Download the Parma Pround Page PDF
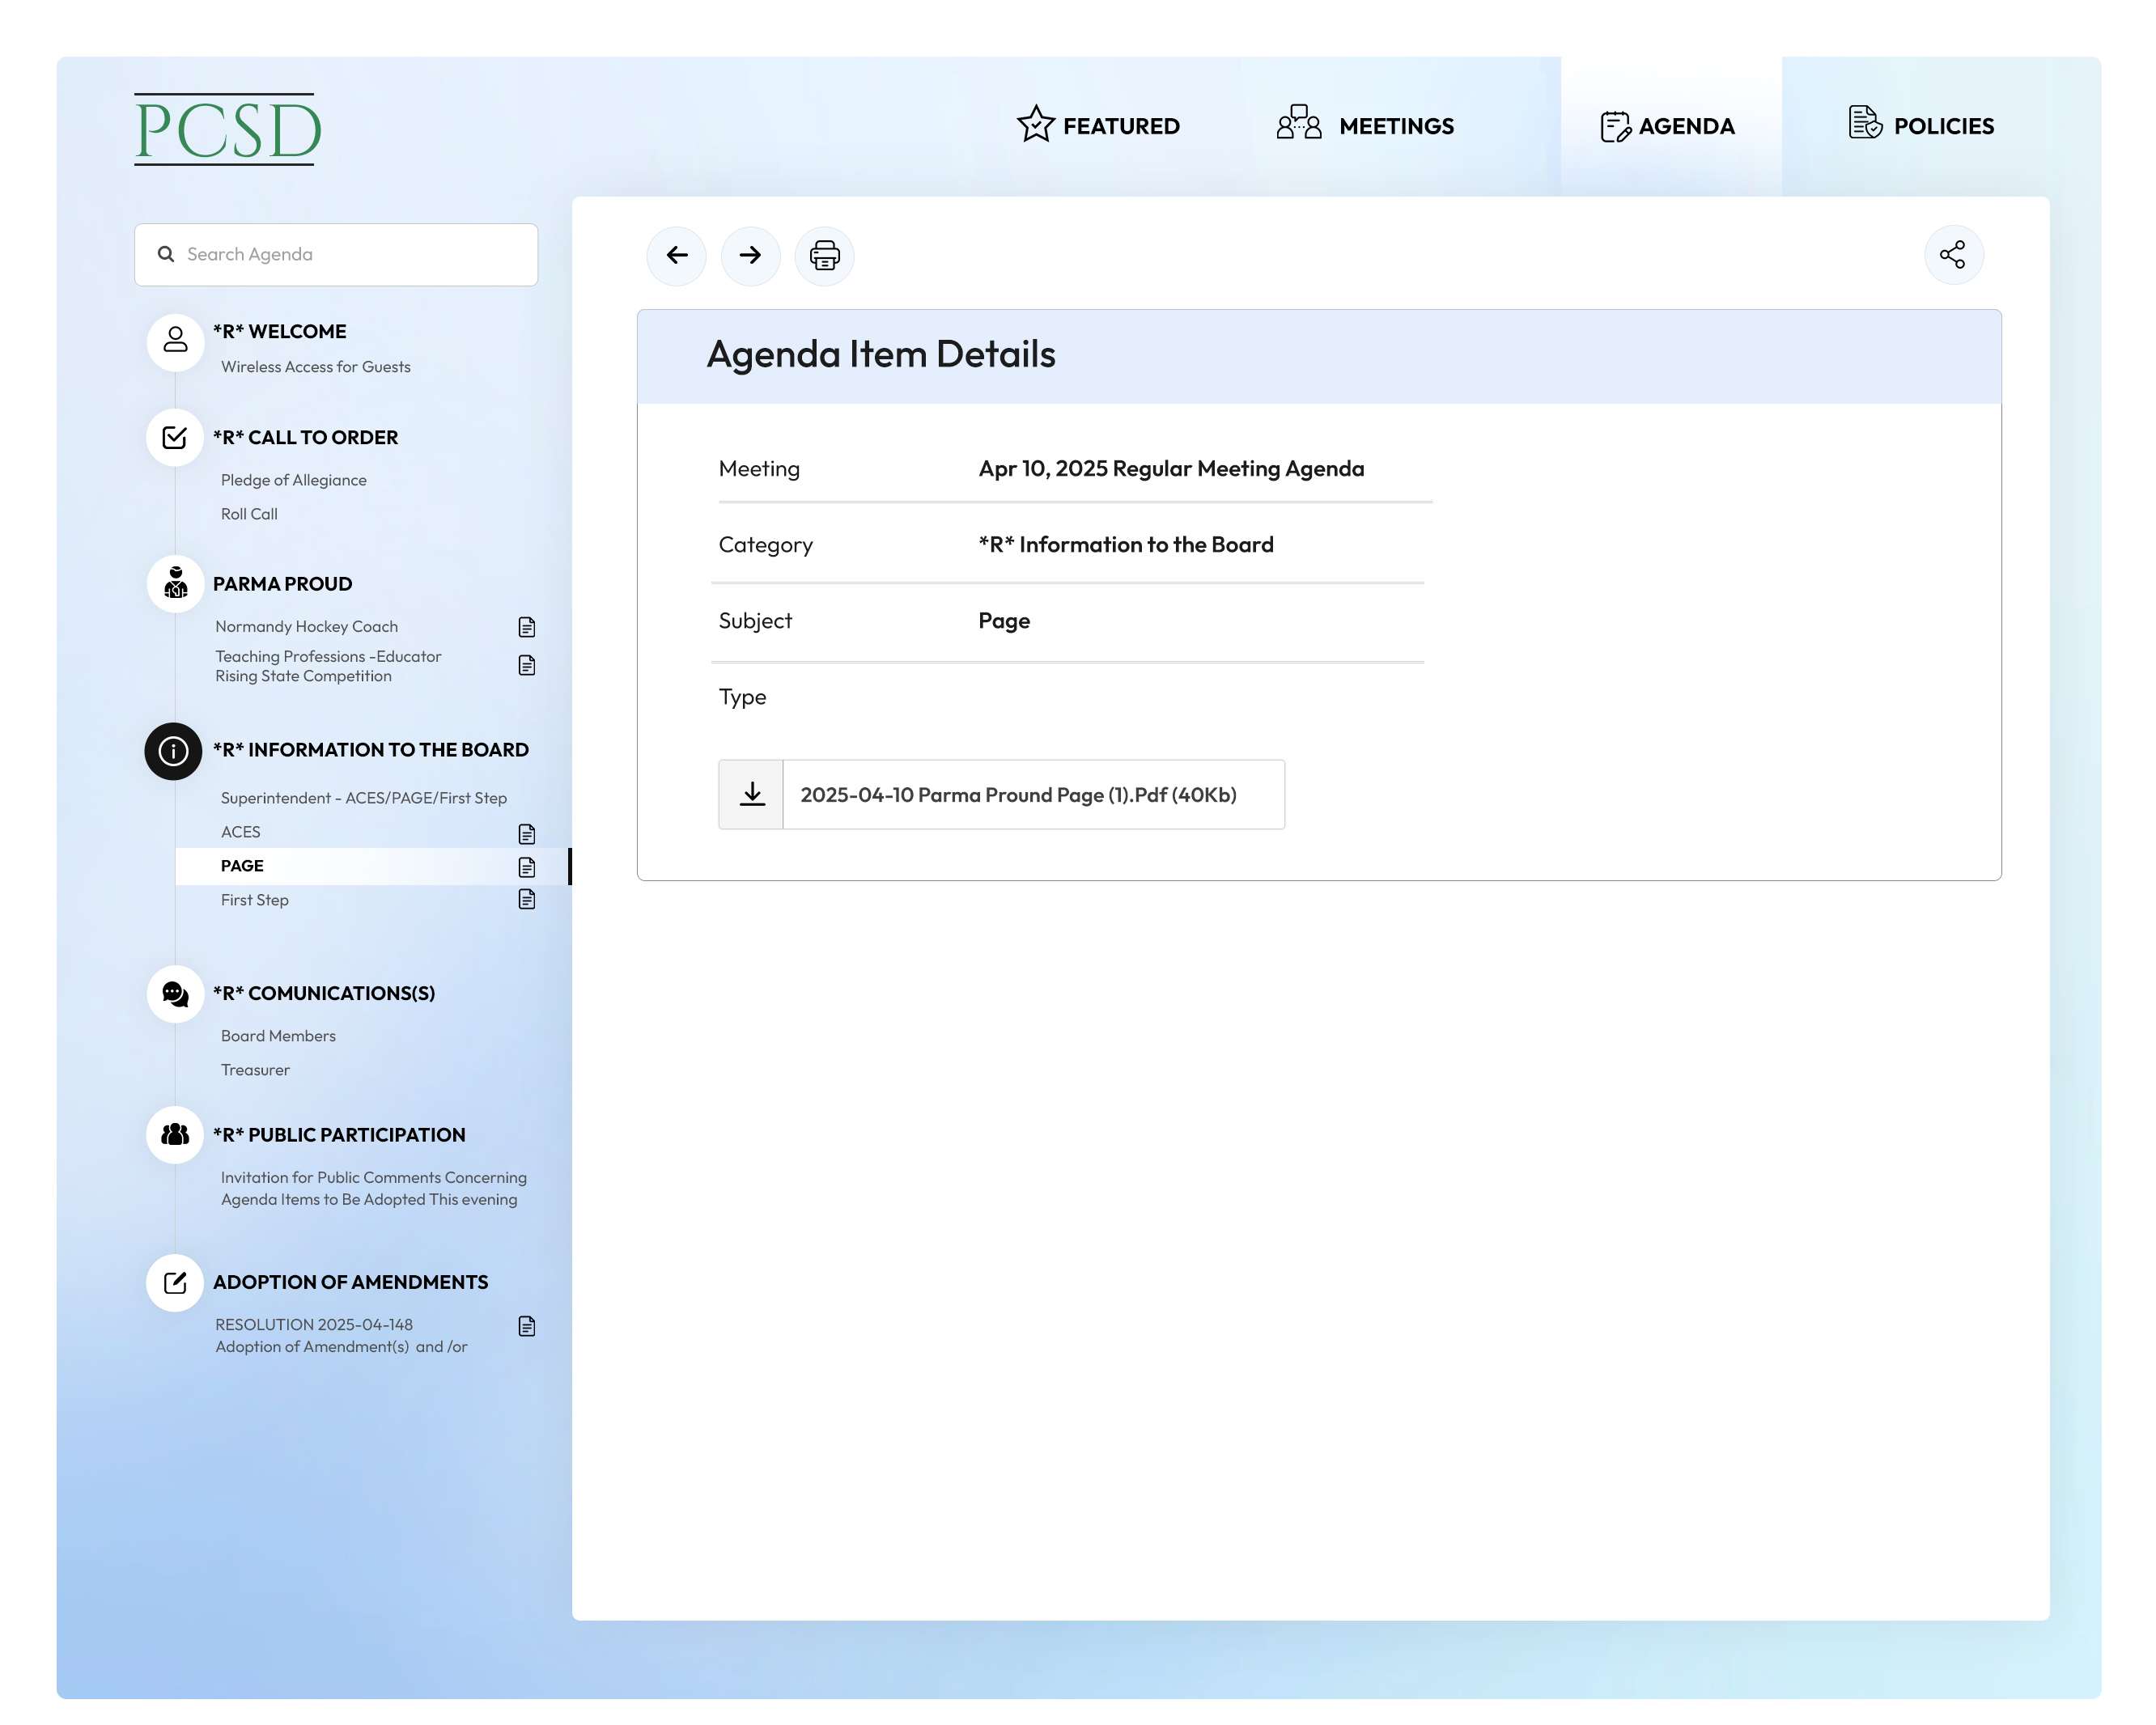The image size is (2156, 1725). click(751, 794)
